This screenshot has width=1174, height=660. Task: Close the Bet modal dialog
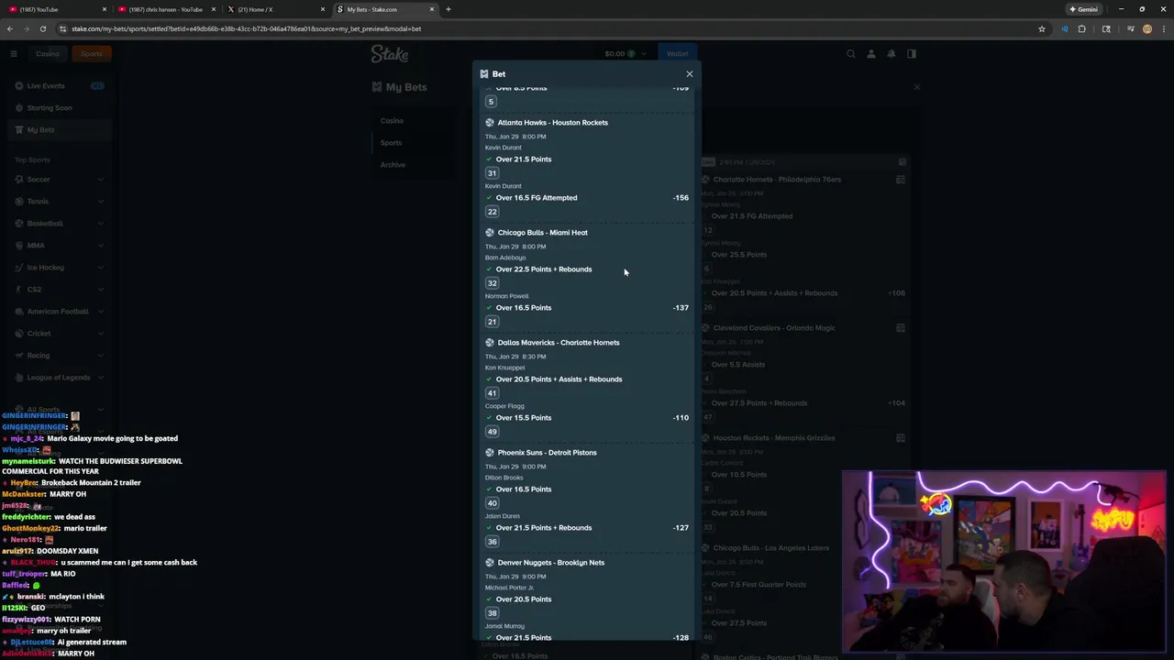pos(690,74)
